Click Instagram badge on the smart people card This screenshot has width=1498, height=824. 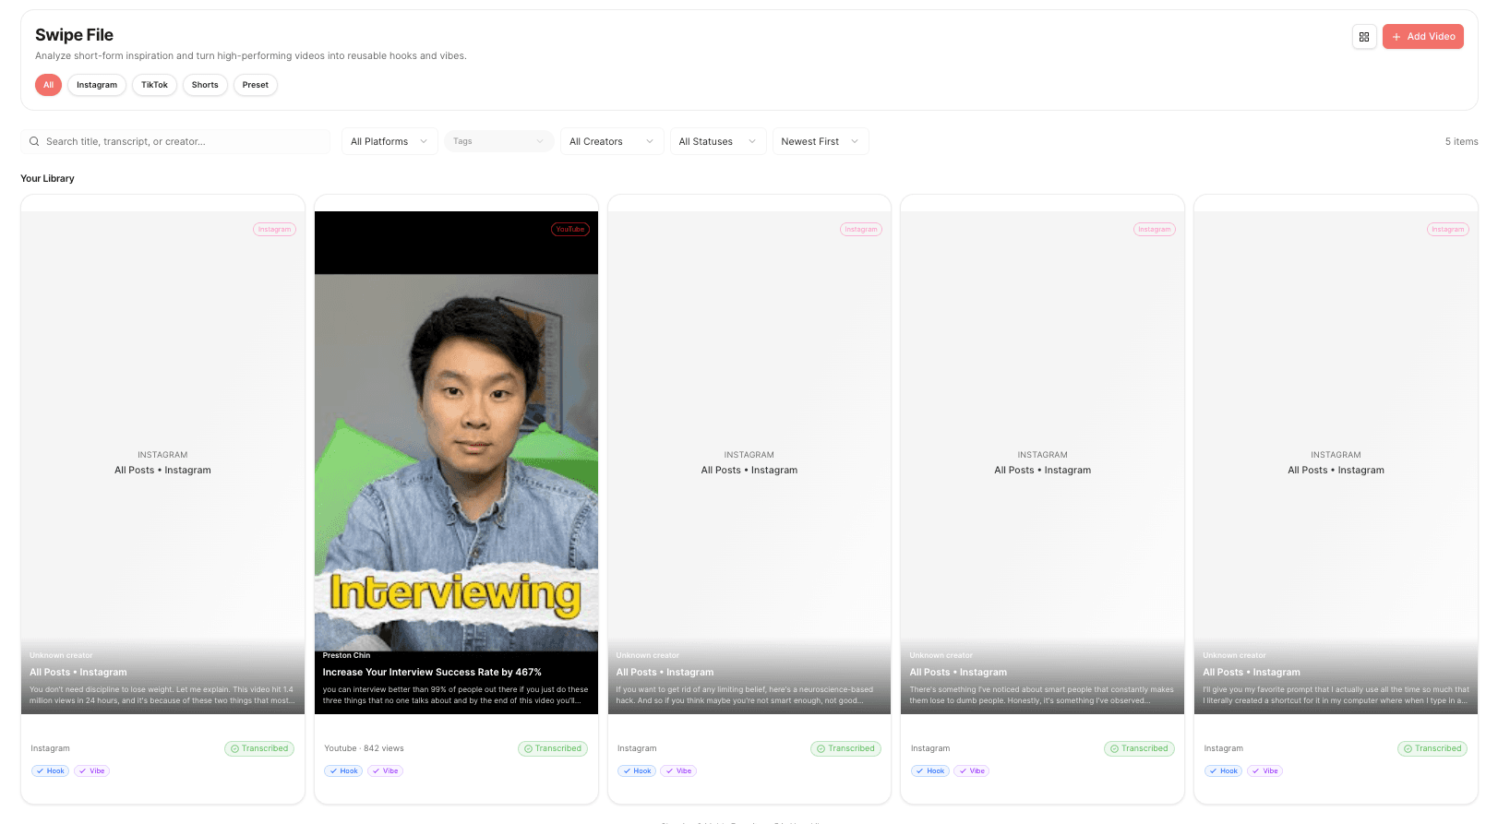pos(1155,229)
